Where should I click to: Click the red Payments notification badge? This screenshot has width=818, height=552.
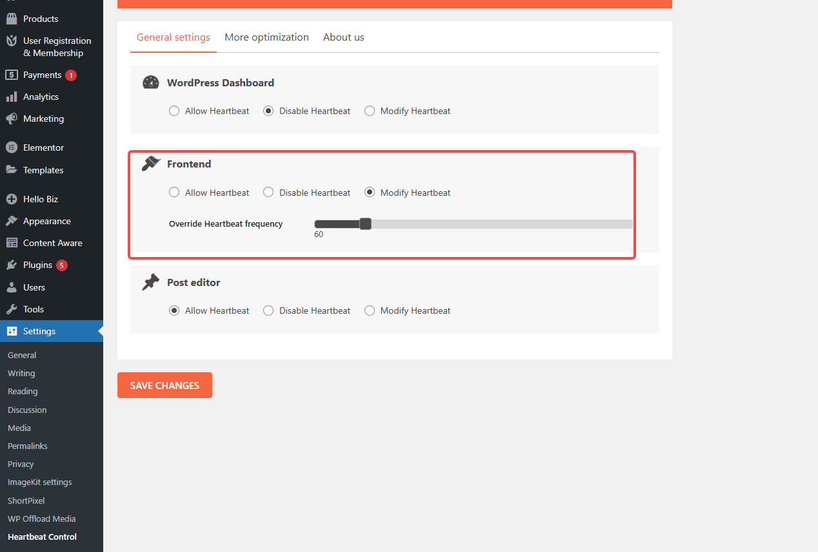pyautogui.click(x=70, y=75)
